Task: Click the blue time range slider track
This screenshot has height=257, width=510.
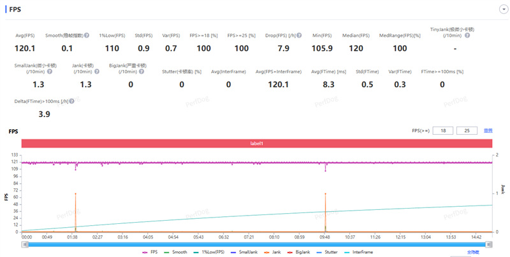Action: point(257,245)
